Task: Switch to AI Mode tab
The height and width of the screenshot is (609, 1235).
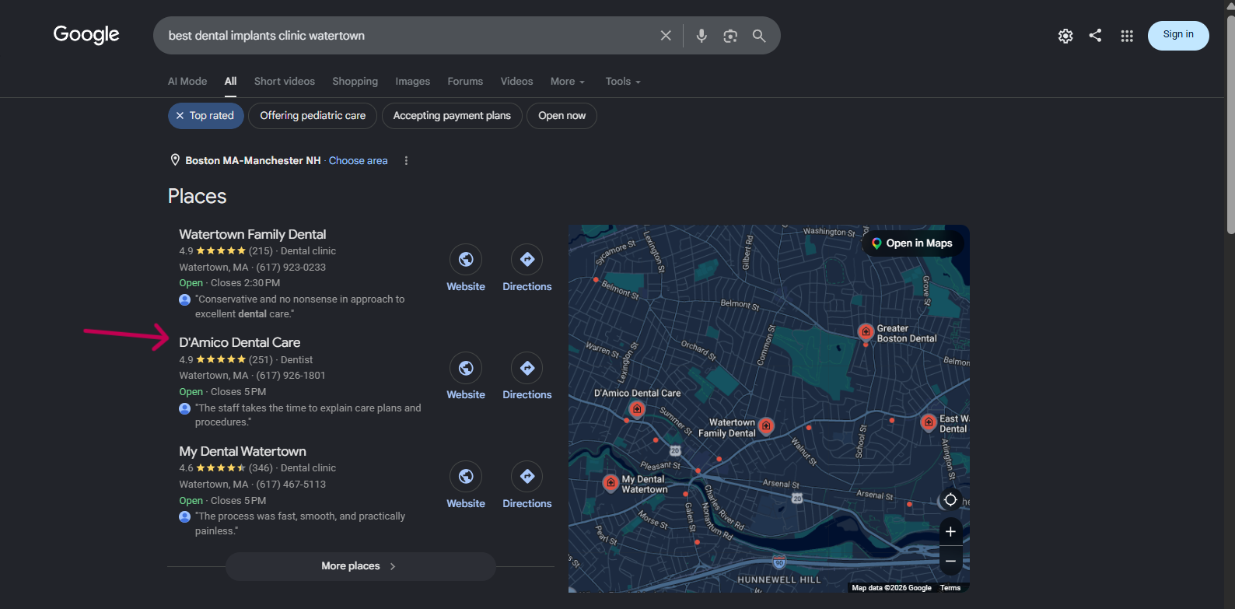Action: [x=187, y=82]
